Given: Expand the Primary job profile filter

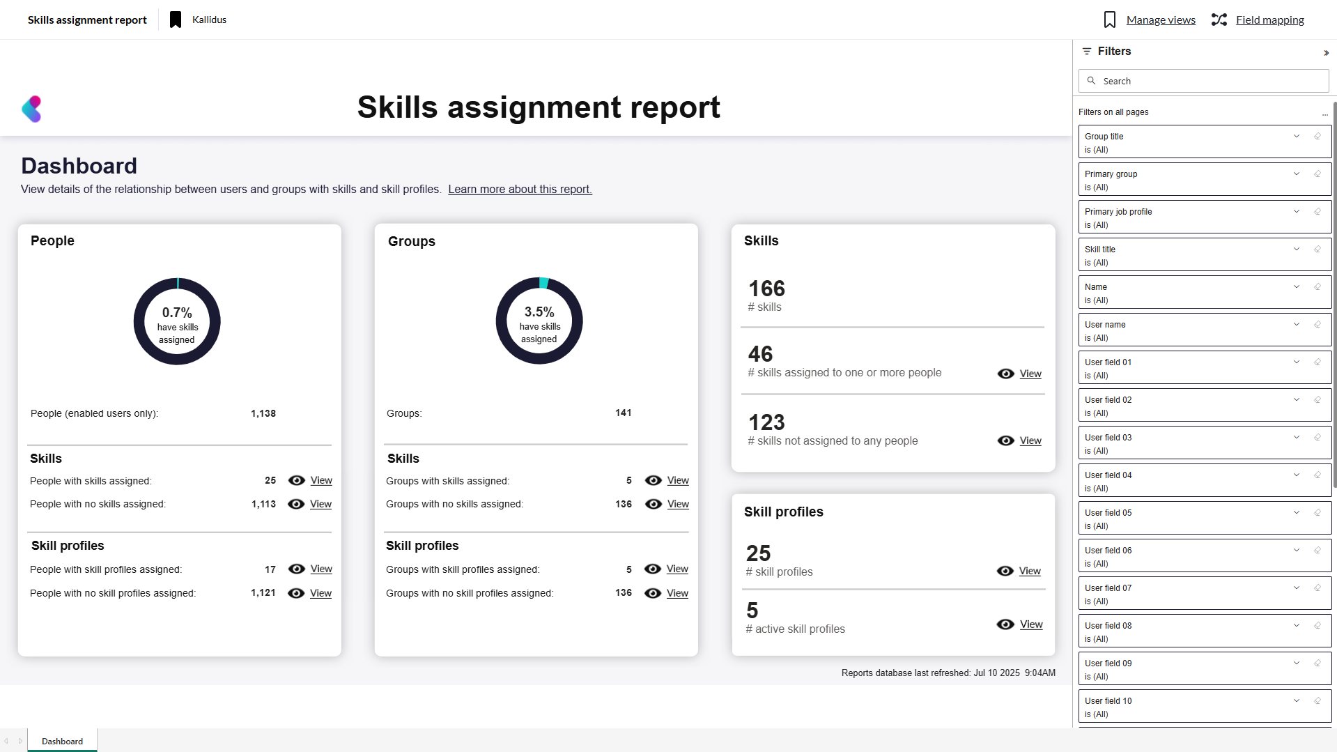Looking at the screenshot, I should (1297, 212).
